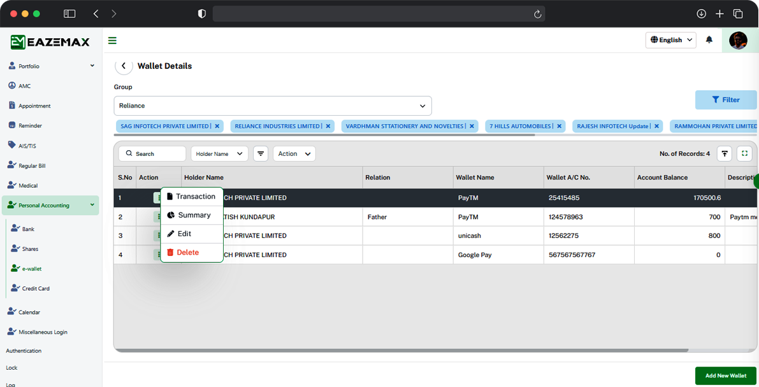The height and width of the screenshot is (387, 759).
Task: Open AIS/TIS in sidebar
Action: point(22,146)
